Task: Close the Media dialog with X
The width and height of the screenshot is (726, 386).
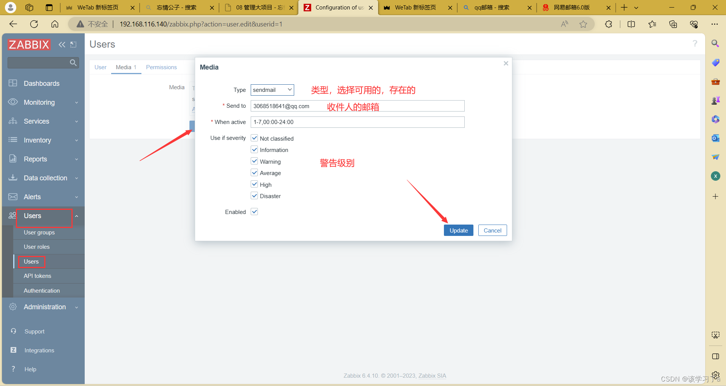Action: 506,64
